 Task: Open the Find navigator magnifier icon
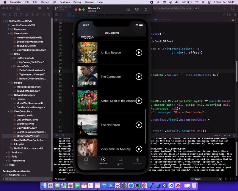tap(21, 14)
